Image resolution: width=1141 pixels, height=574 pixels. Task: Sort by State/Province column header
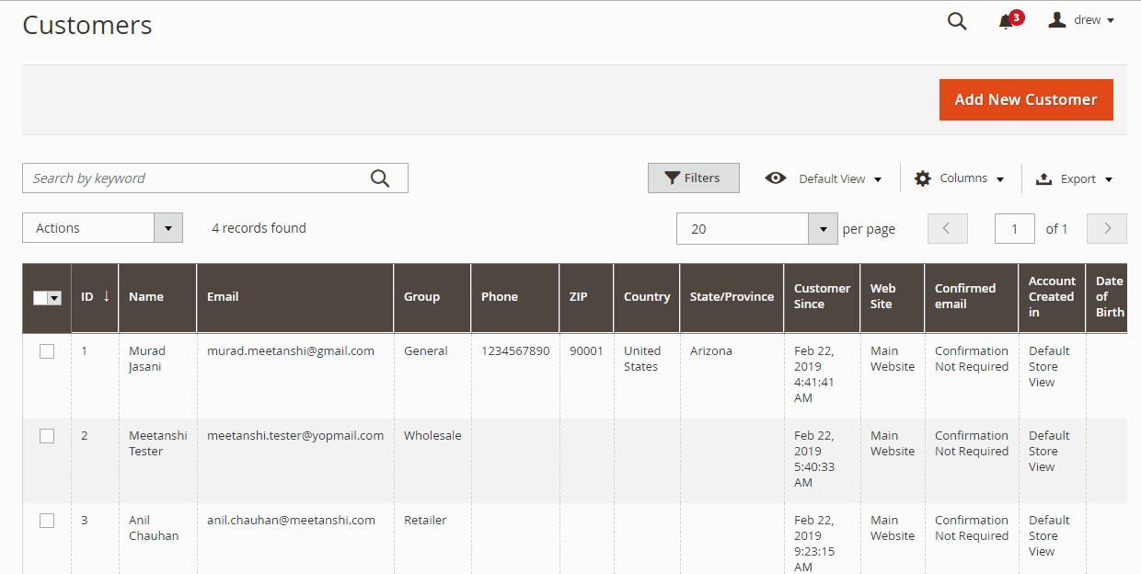pyautogui.click(x=732, y=297)
